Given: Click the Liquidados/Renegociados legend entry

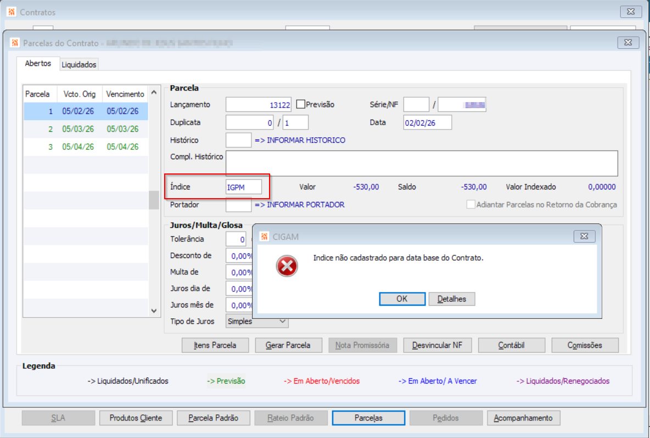Looking at the screenshot, I should [563, 381].
